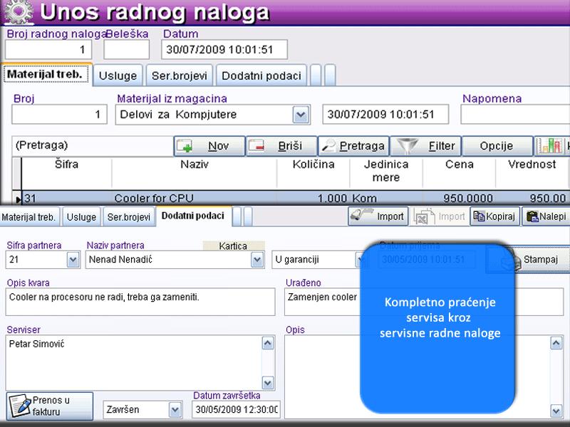Click the Kartica button

coord(233,246)
